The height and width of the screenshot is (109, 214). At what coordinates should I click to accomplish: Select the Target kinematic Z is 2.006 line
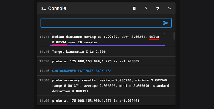pos(81,51)
